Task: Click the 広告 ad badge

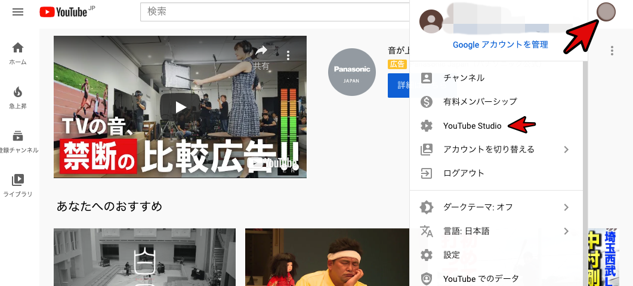Action: click(x=397, y=64)
